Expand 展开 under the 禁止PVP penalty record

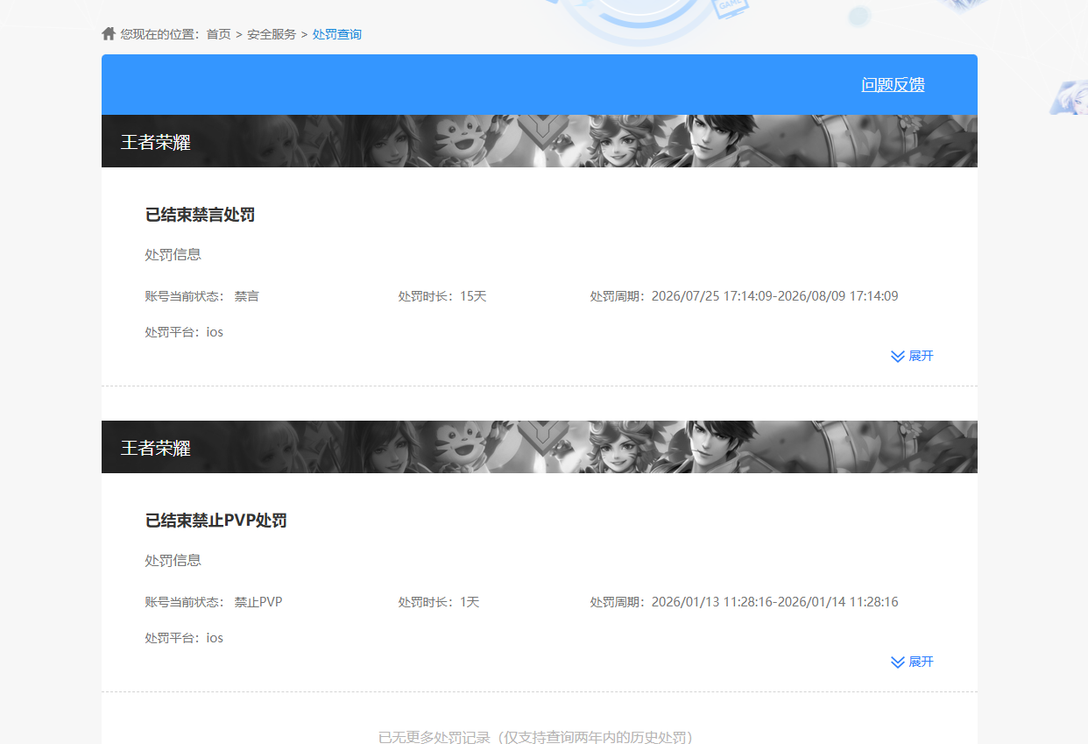click(921, 662)
